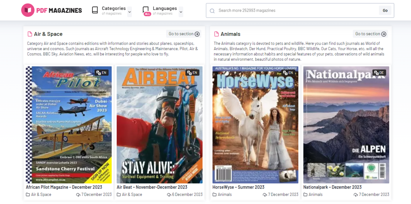Click Air & Space category under African Pilot
The image size is (411, 204).
click(41, 194)
